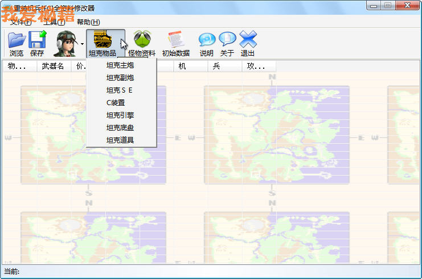The image size is (422, 279).
Task: Select 坦克主炮 from the dropdown menu
Action: coord(120,65)
